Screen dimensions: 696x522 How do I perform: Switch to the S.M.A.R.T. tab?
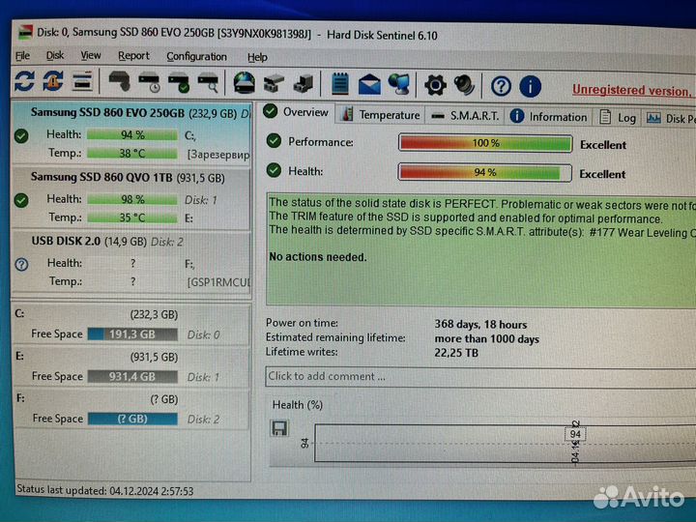pos(465,116)
